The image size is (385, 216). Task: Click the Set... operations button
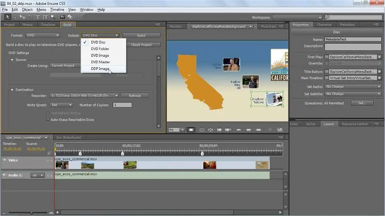coord(362,103)
